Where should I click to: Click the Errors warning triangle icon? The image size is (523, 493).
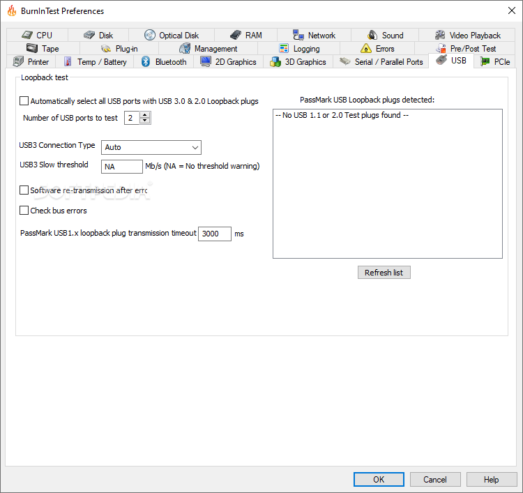[366, 48]
